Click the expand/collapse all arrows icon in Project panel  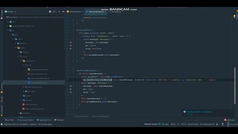[x=54, y=12]
